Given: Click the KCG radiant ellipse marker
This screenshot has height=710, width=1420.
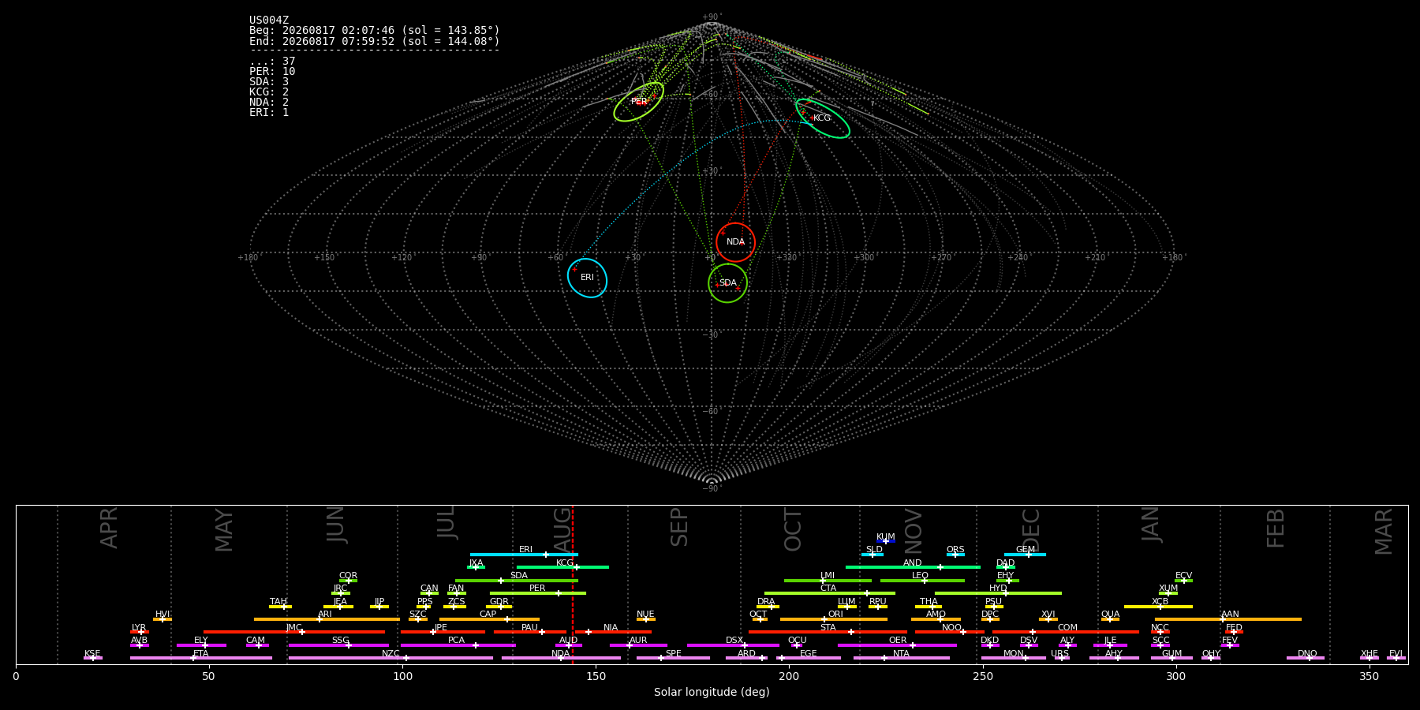Looking at the screenshot, I should [823, 118].
